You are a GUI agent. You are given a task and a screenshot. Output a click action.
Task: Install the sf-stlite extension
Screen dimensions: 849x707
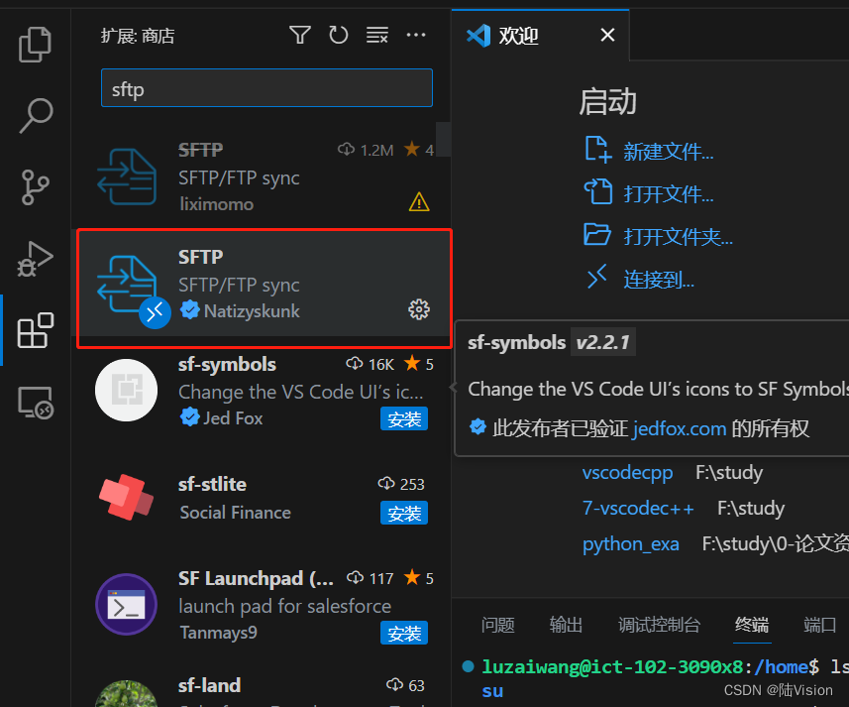[x=403, y=513]
